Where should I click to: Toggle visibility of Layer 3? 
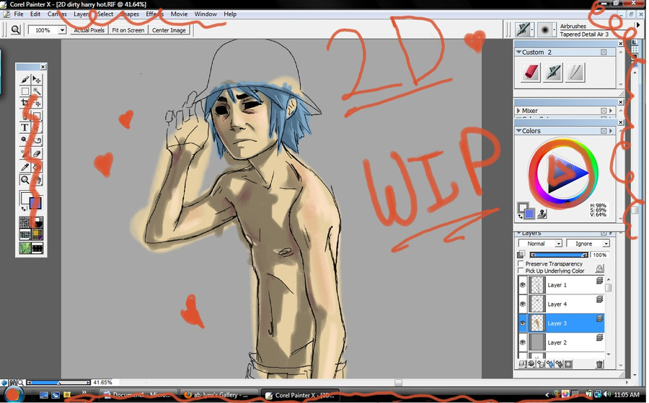pyautogui.click(x=523, y=323)
